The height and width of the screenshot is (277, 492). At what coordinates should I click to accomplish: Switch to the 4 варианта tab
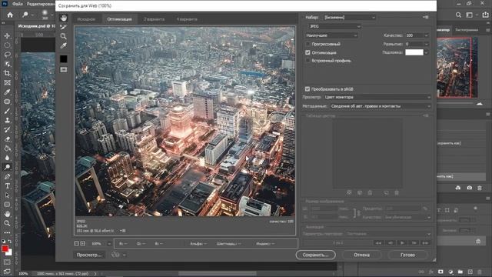point(187,19)
